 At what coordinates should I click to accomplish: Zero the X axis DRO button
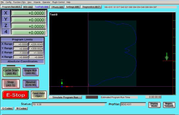[6, 13]
